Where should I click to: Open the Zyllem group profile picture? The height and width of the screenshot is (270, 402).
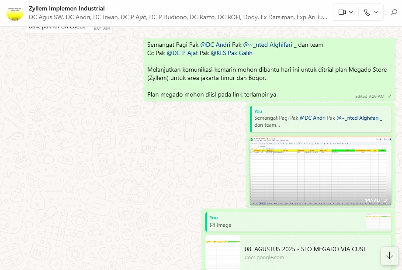[15, 13]
